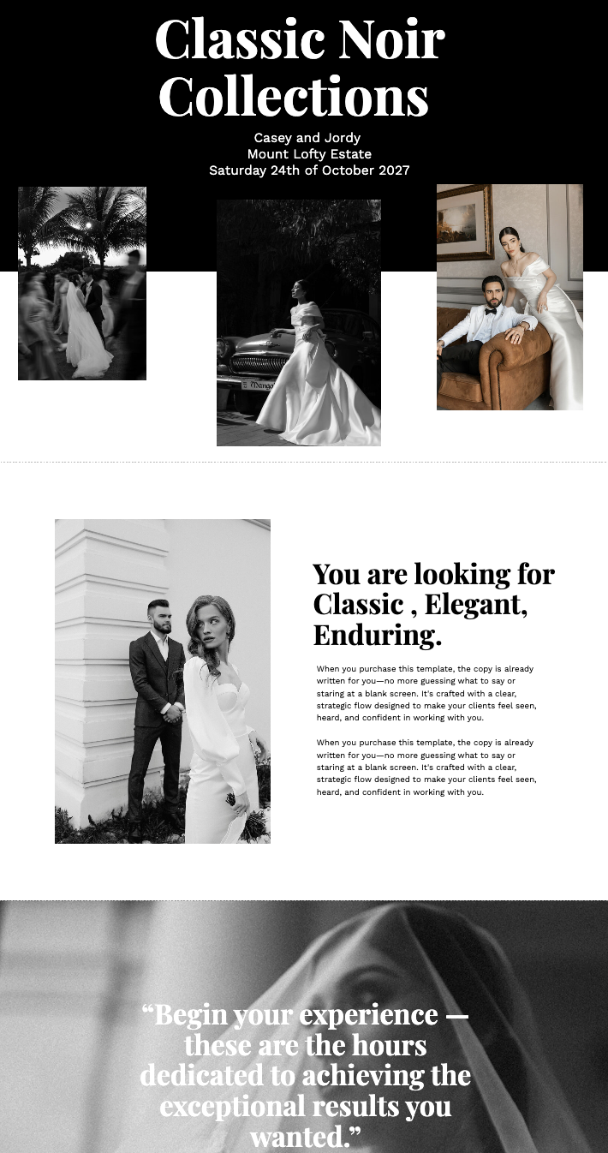Open the couple on leather sofa photo
Image resolution: width=608 pixels, height=1153 pixels.
(x=510, y=297)
